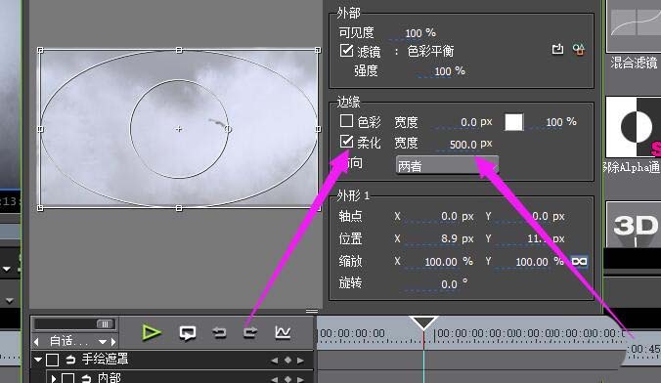Viewport: 661px width, 383px height.
Task: Open the 自适 timeline zoom dropdown arrow
Action: [103, 342]
